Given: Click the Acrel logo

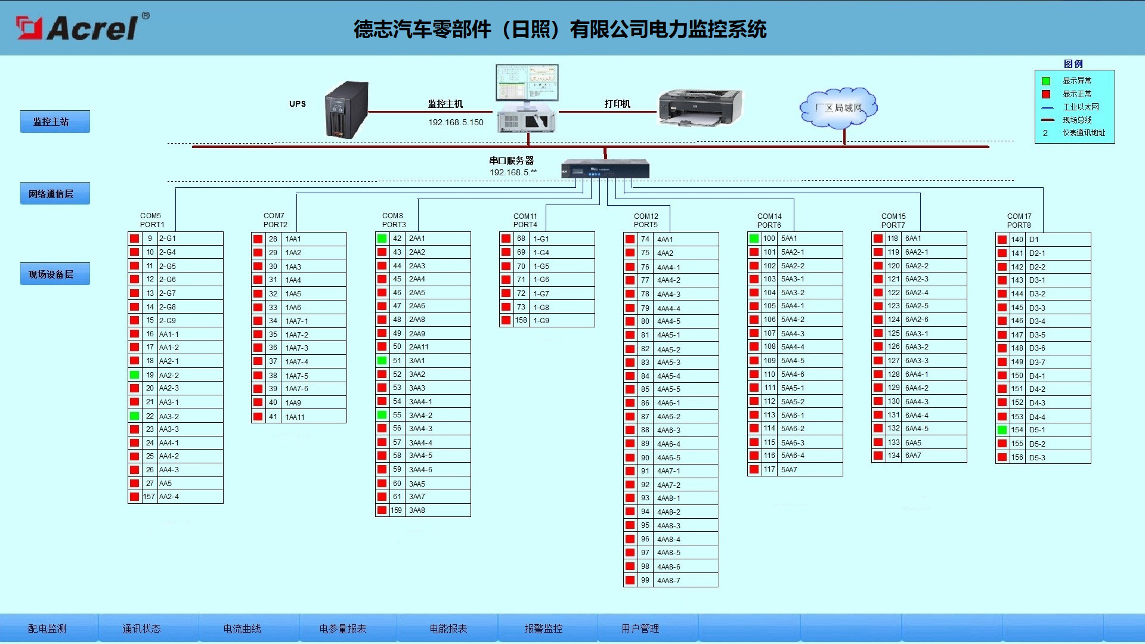Looking at the screenshot, I should click(x=82, y=27).
